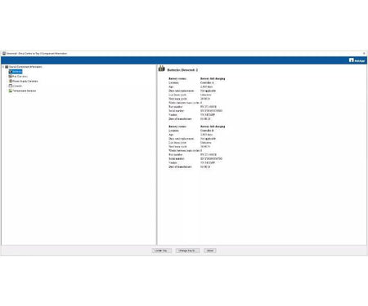Screen dimensions: 368x306
Task: Click the Temperature Sensors icon
Action: click(11, 91)
